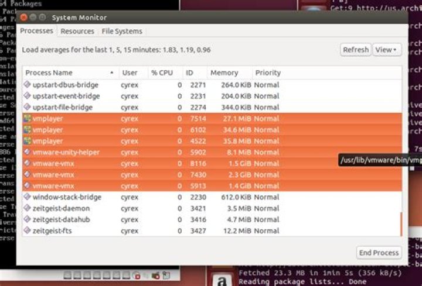Click the 12.2 MiB memory value
The width and height of the screenshot is (422, 286).
(x=237, y=230)
